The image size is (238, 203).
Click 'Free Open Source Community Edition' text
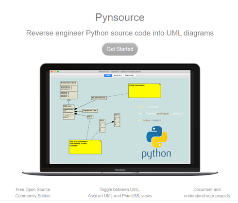(33, 193)
